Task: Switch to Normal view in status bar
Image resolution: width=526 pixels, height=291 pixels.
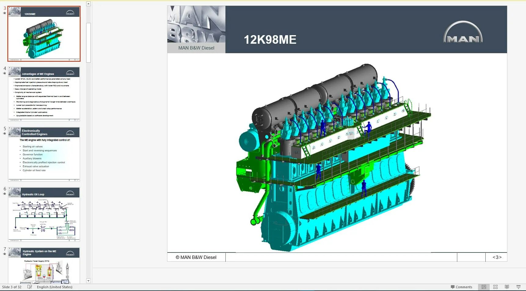Action: pos(484,287)
